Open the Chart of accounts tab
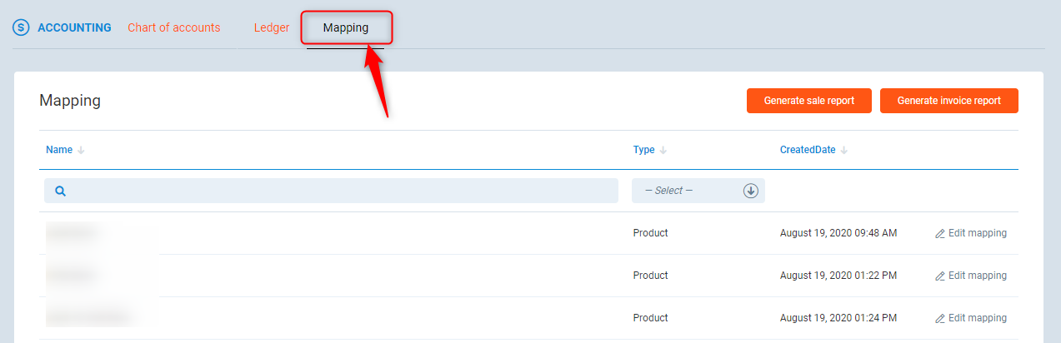This screenshot has height=343, width=1061. pyautogui.click(x=173, y=27)
